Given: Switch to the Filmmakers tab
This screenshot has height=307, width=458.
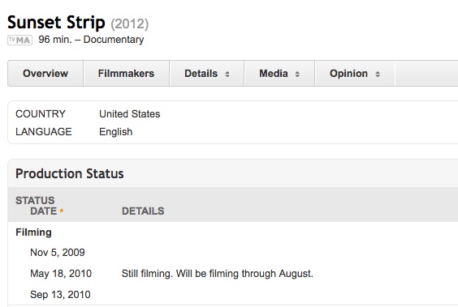Looking at the screenshot, I should pos(126,74).
